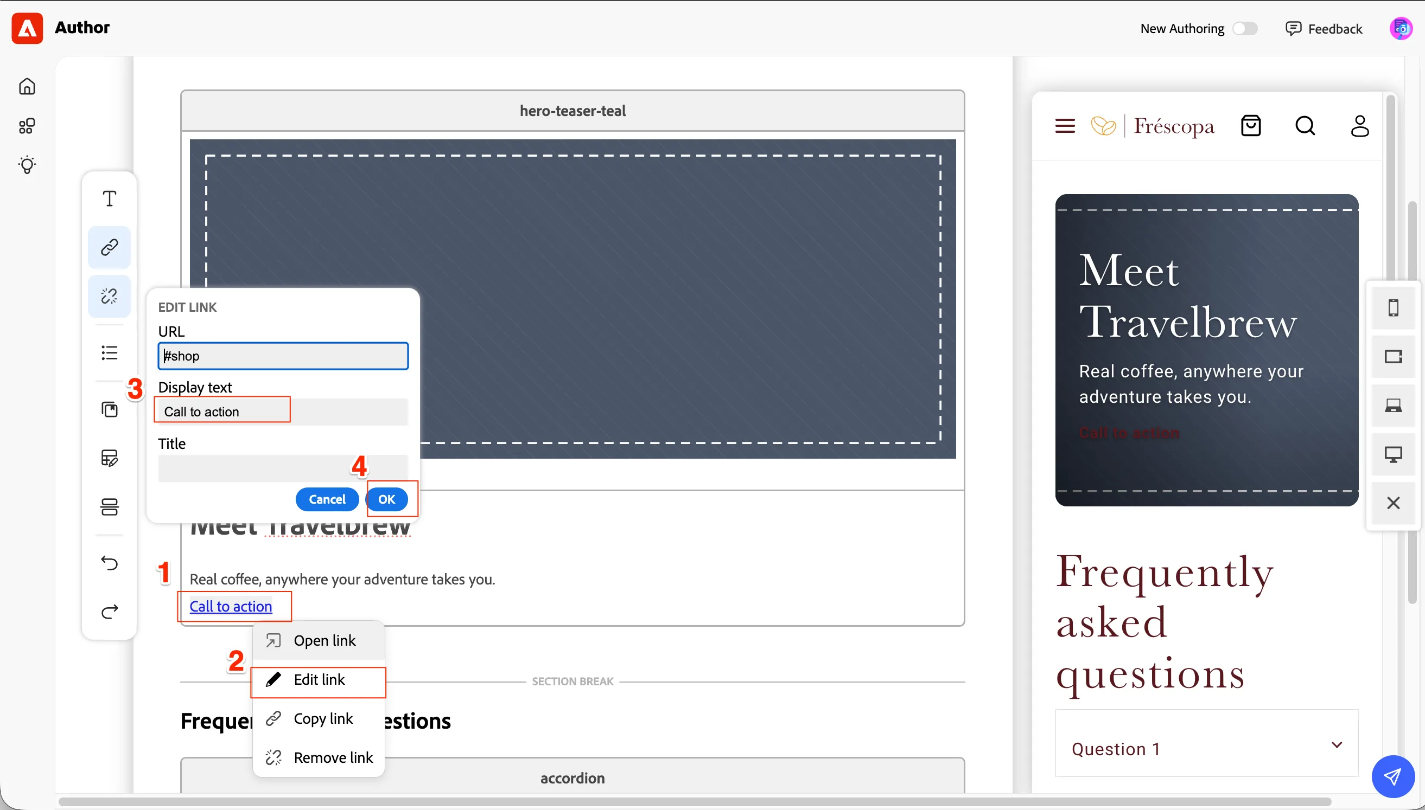Switch preview to tablet view
This screenshot has width=1425, height=810.
click(1394, 357)
